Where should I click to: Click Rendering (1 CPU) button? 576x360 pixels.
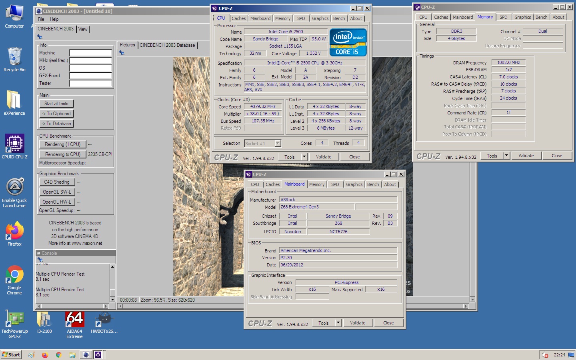(63, 144)
